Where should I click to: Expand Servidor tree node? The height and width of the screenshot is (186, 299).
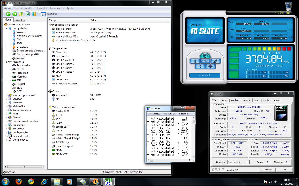pyautogui.click(x=7, y=99)
